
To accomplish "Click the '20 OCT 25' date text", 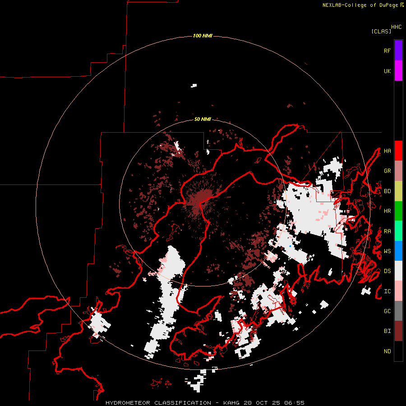I will pos(262,403).
